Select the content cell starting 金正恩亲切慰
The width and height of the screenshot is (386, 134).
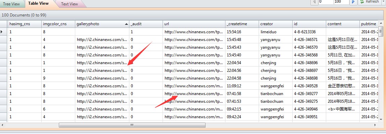tap(343, 86)
